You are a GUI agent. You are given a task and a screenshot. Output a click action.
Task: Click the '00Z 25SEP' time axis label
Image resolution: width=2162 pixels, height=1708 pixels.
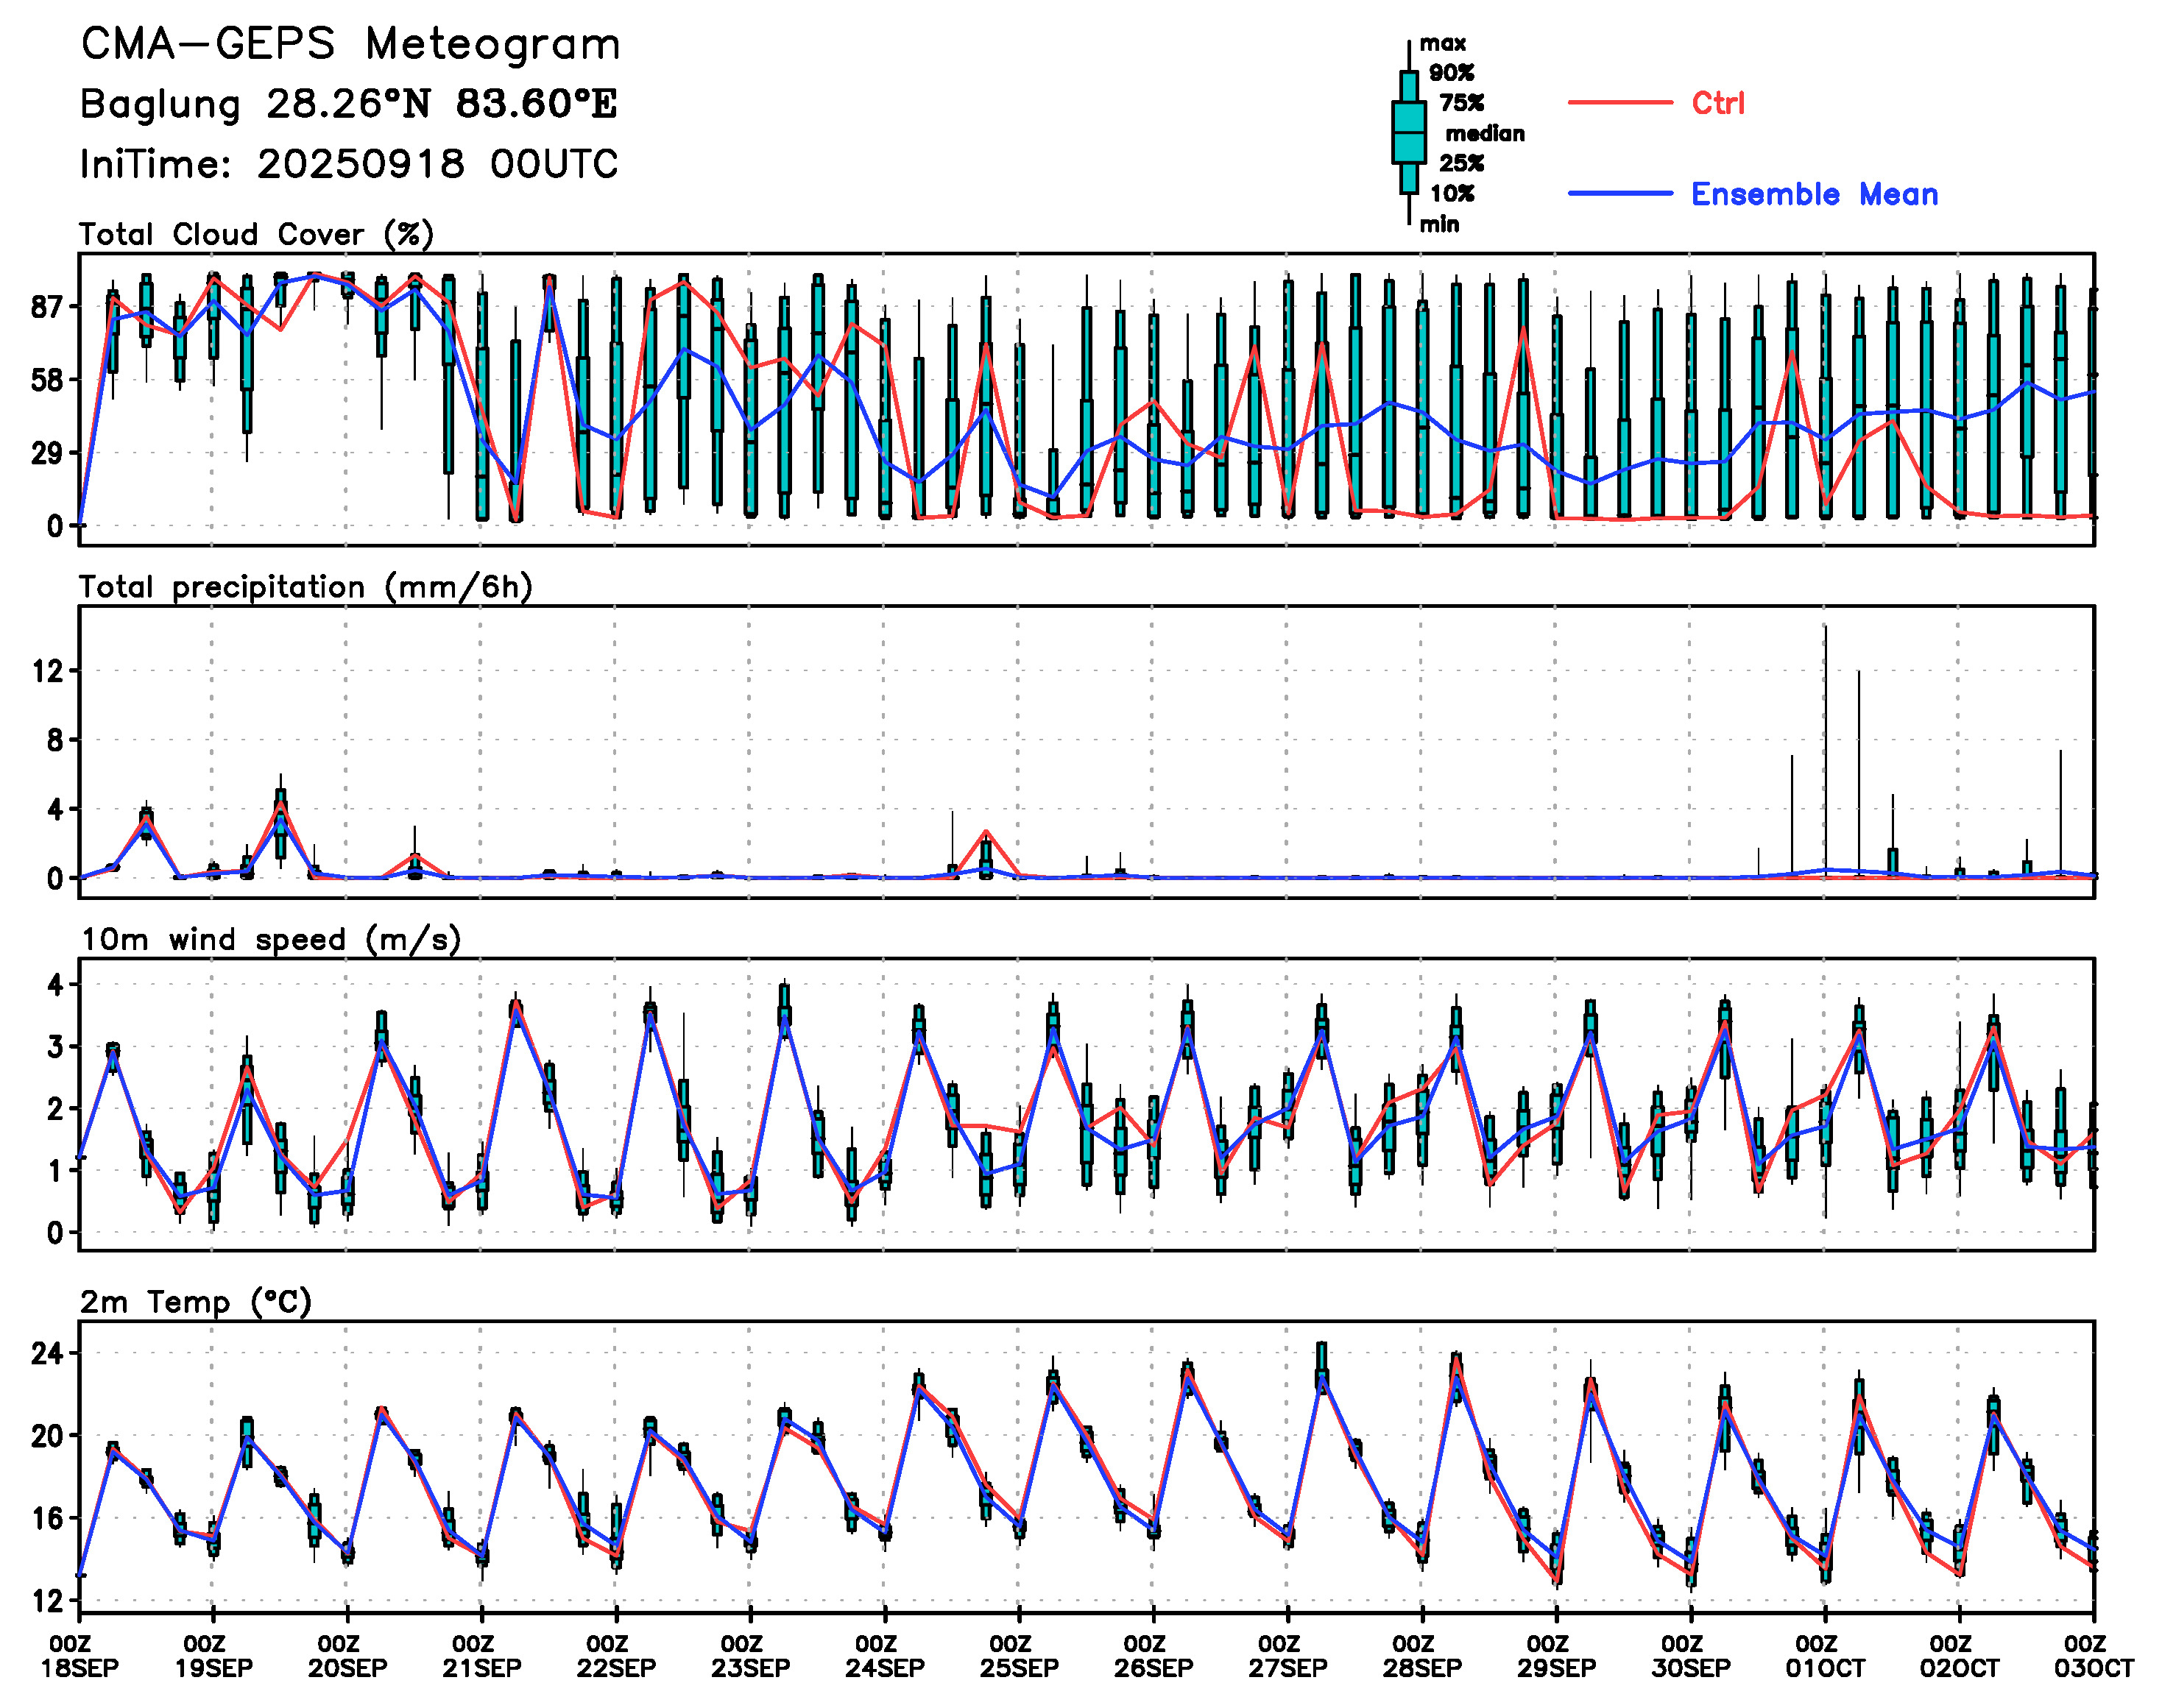(x=1019, y=1656)
